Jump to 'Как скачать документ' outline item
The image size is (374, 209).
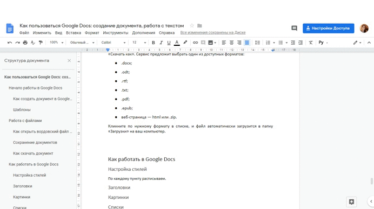33,154
